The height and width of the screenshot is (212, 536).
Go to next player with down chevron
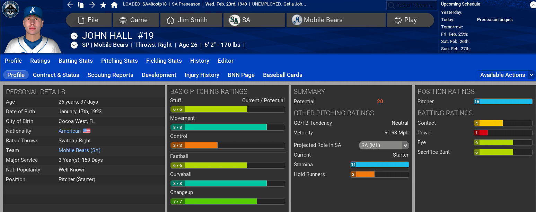click(74, 45)
